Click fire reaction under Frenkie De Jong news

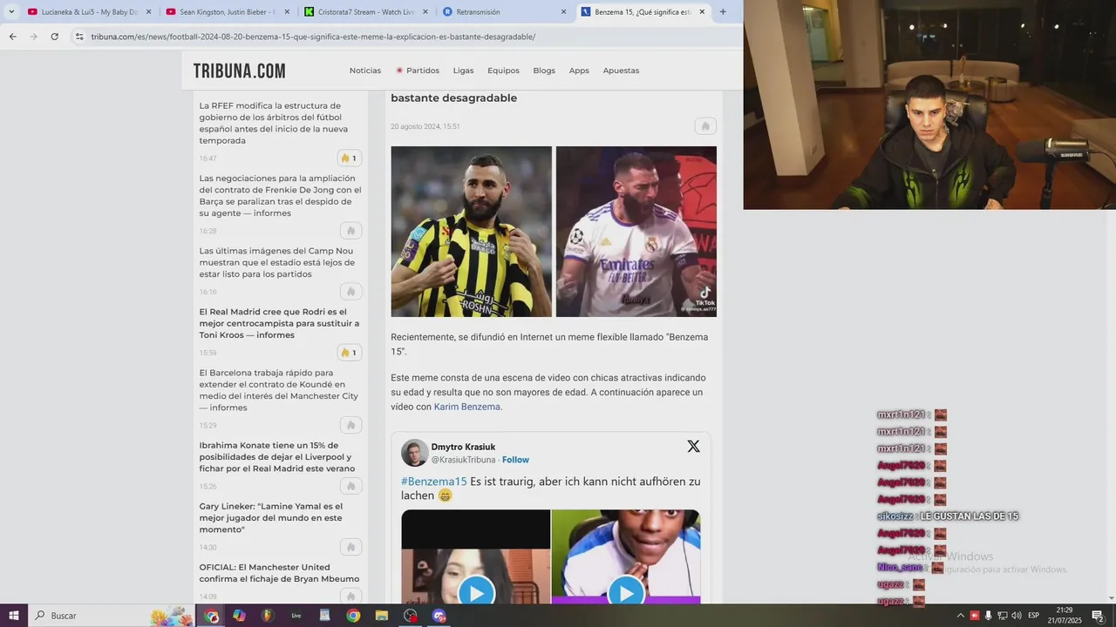pyautogui.click(x=350, y=231)
